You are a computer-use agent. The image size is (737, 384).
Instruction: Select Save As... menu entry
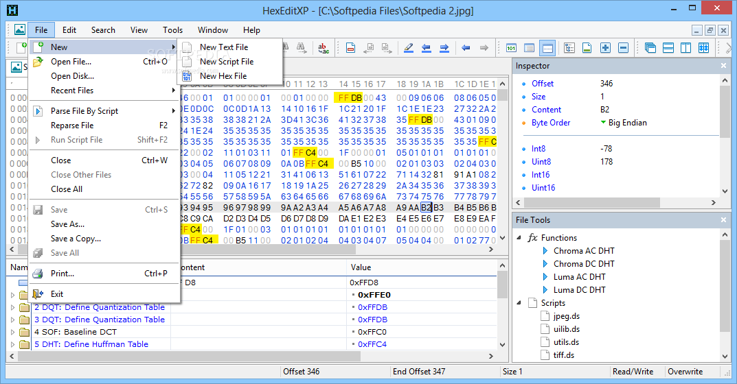click(104, 224)
